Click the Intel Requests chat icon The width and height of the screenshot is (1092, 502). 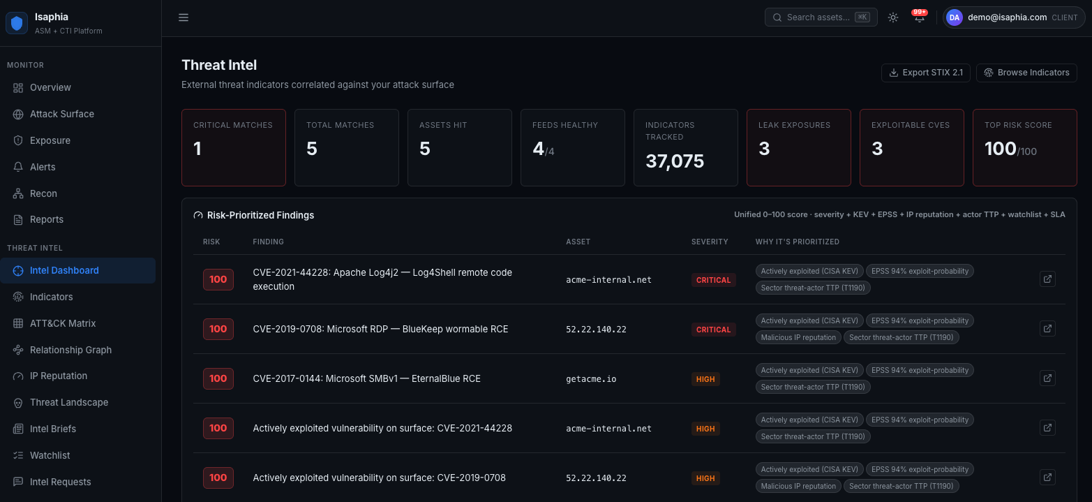point(18,482)
